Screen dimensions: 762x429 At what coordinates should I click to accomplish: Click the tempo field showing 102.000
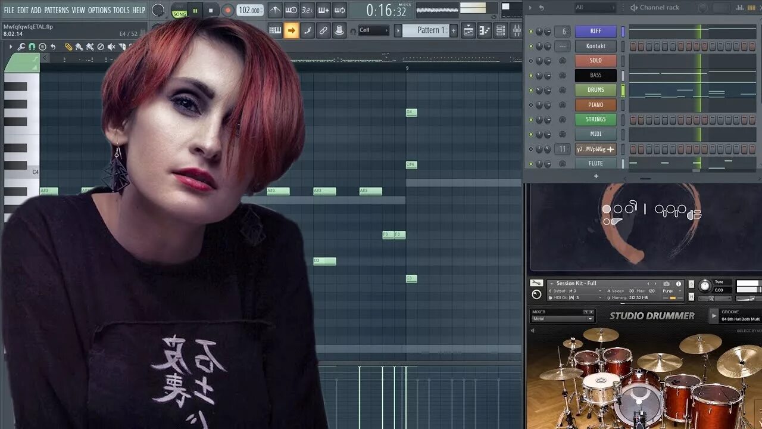[x=250, y=10]
